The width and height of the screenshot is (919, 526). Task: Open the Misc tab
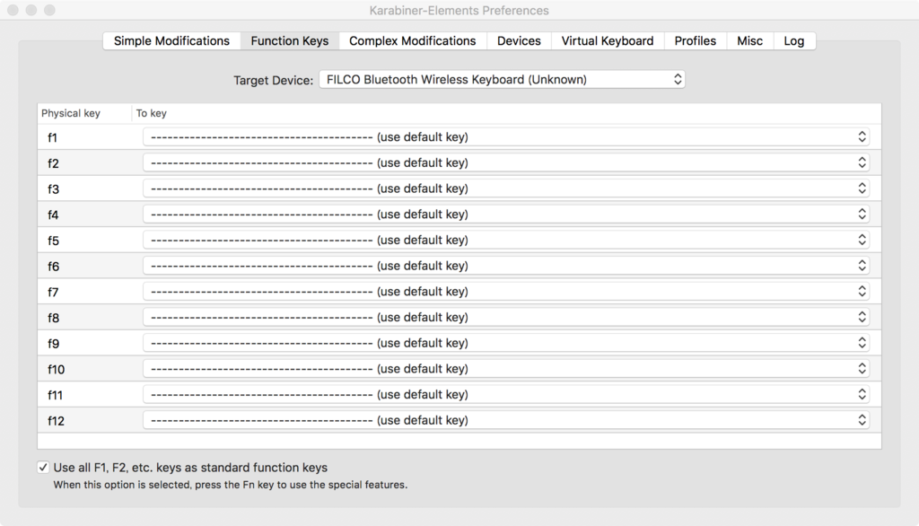(749, 41)
